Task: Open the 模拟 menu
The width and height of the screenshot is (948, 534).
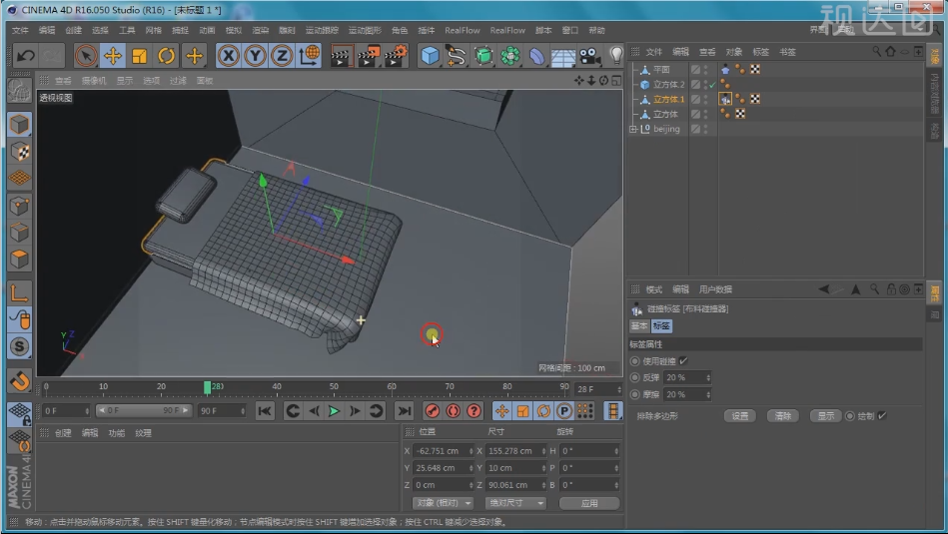Action: [234, 30]
